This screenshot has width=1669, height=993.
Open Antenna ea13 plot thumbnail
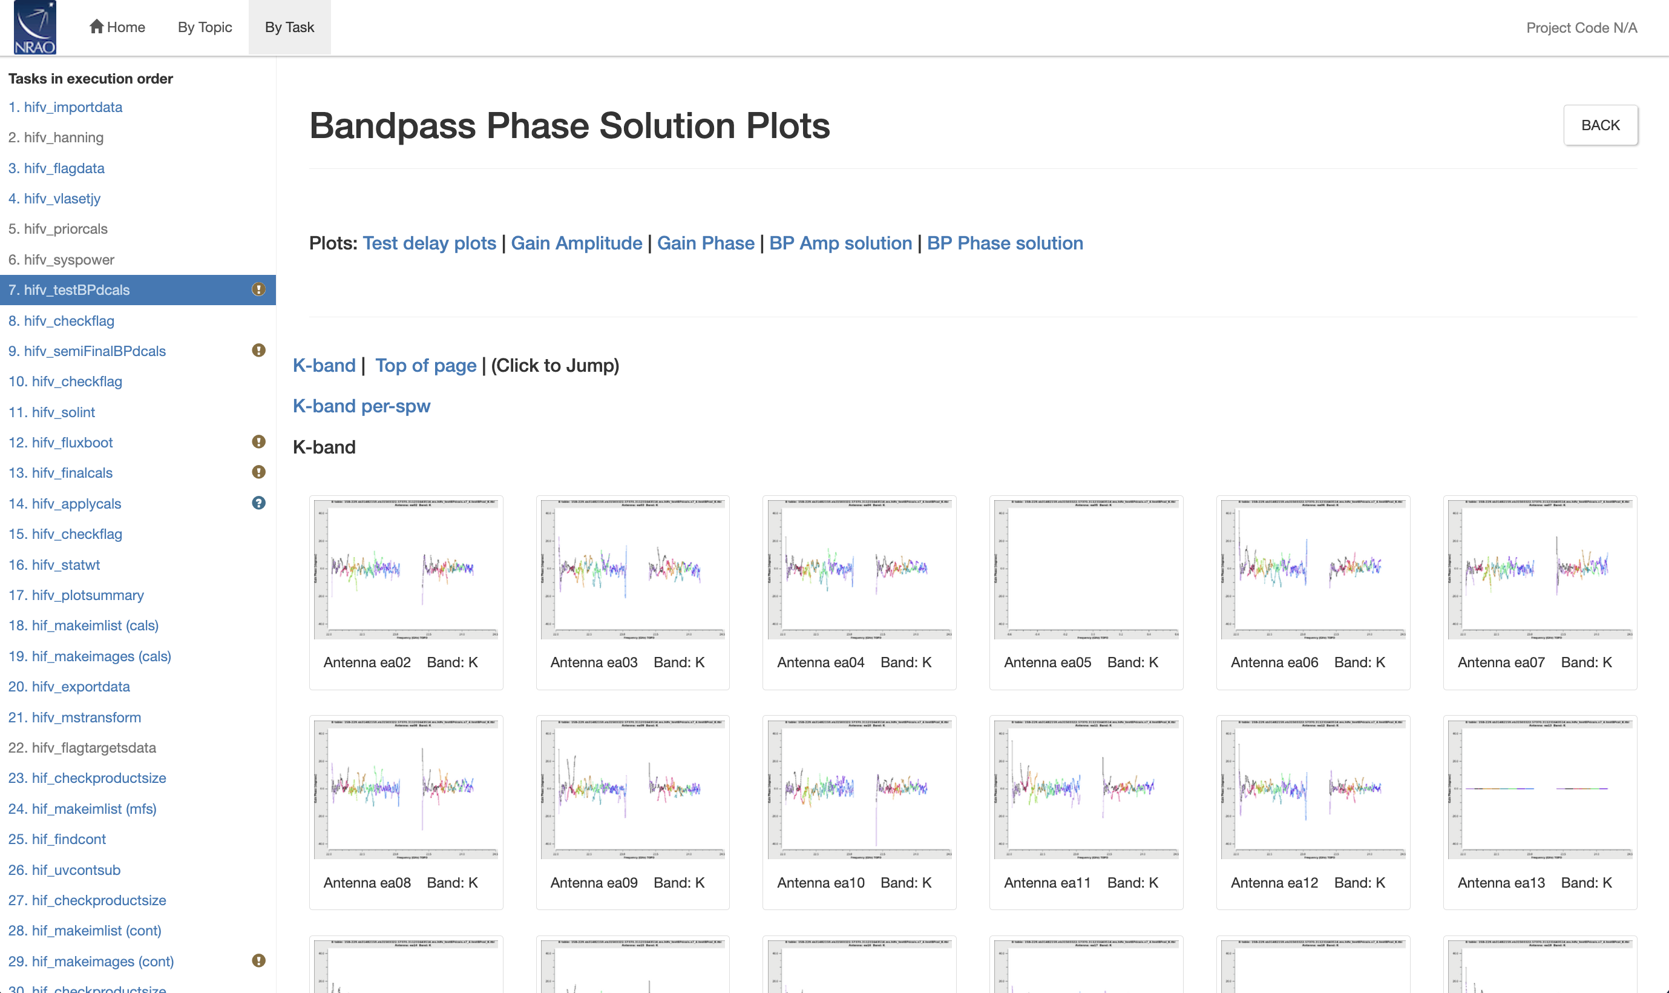[x=1540, y=788]
